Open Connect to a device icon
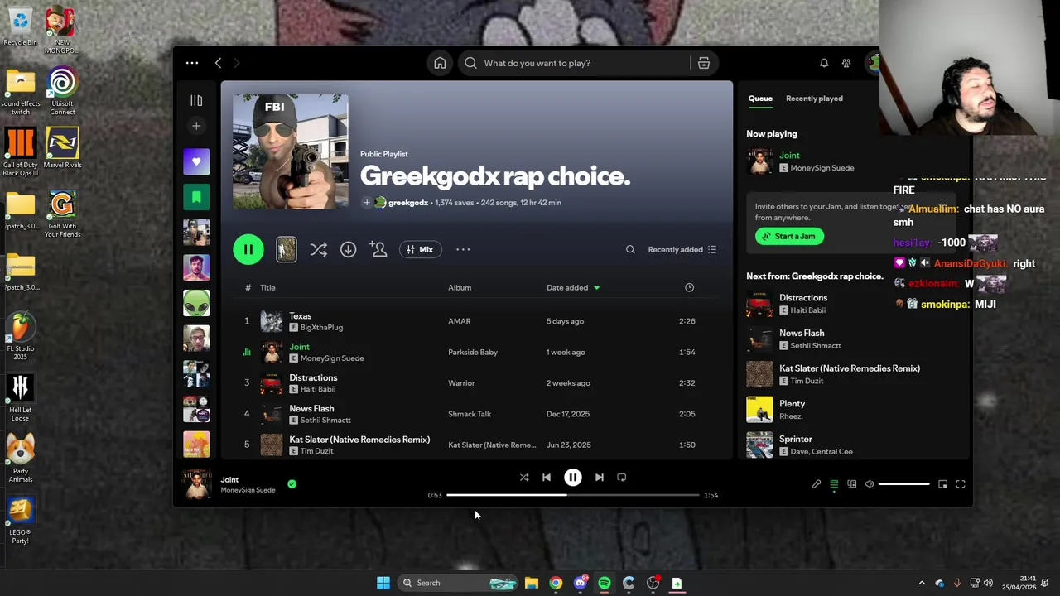This screenshot has height=596, width=1060. pyautogui.click(x=851, y=484)
